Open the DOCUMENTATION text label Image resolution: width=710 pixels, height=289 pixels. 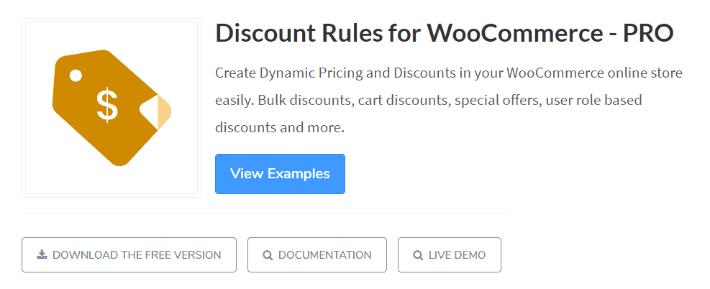pyautogui.click(x=324, y=255)
